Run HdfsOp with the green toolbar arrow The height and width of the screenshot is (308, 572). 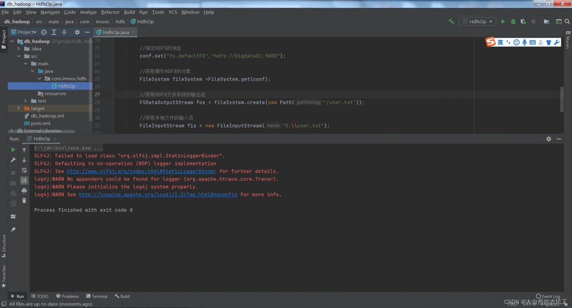503,21
